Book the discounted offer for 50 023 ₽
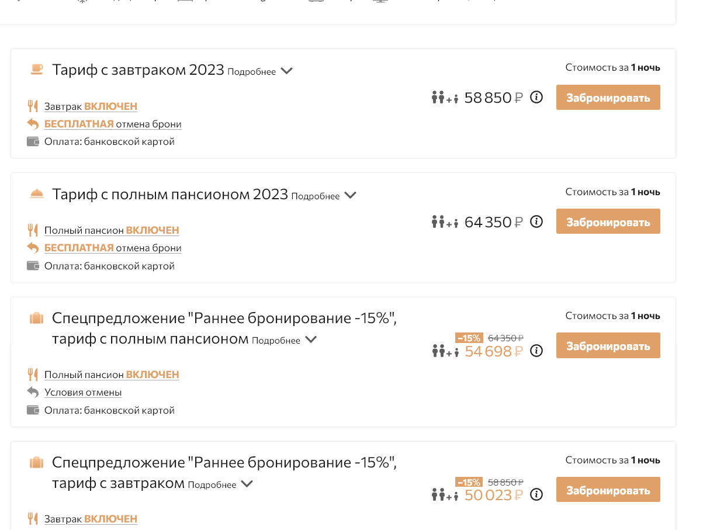The image size is (703, 530). [608, 490]
